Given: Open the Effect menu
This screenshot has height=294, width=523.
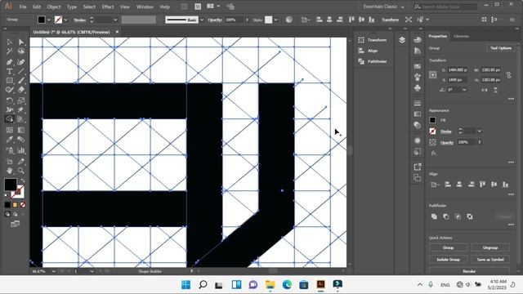Looking at the screenshot, I should 108,7.
